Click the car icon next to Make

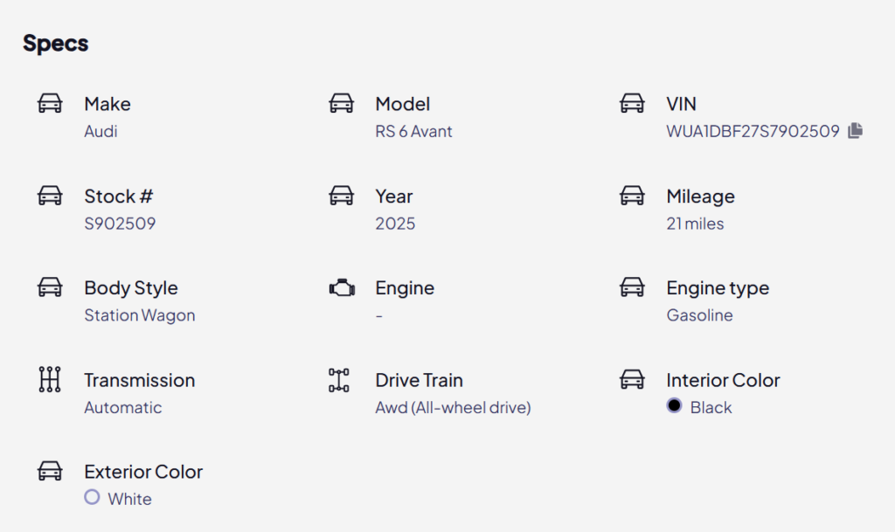50,103
